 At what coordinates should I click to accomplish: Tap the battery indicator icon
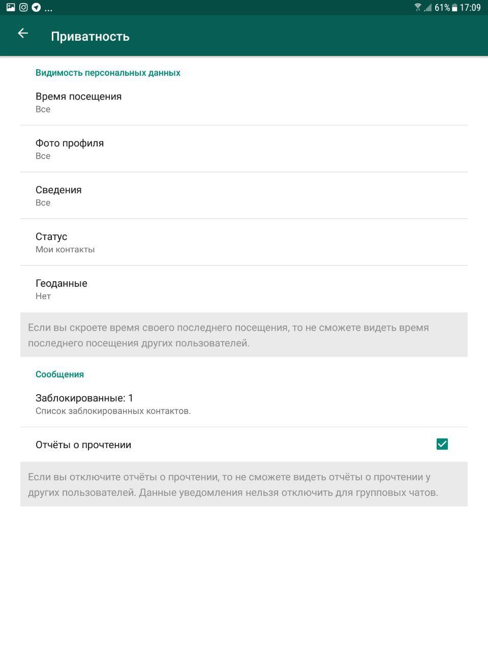[454, 8]
